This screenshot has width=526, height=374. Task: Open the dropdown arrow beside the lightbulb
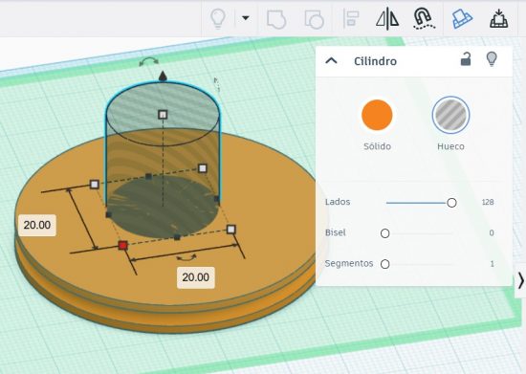pyautogui.click(x=246, y=18)
